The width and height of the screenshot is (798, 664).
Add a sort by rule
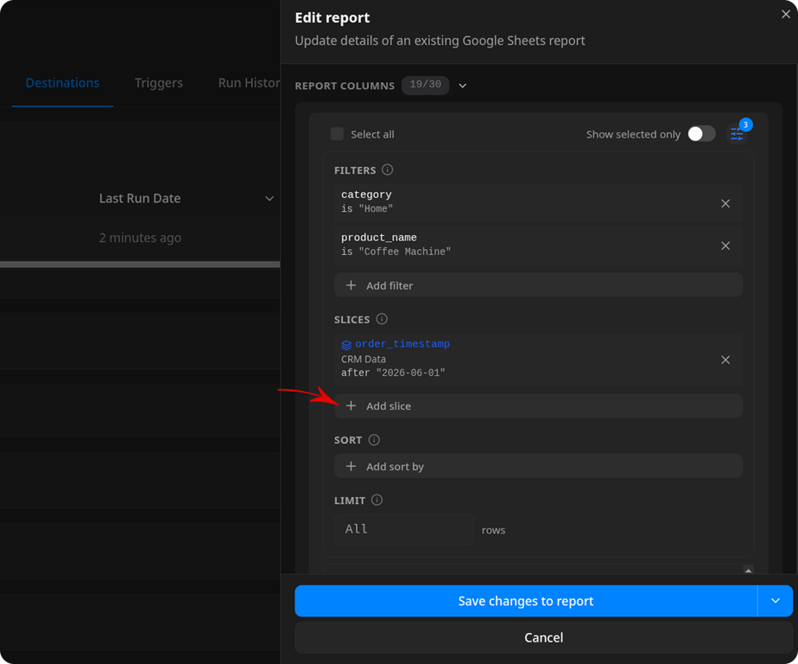[x=538, y=466]
